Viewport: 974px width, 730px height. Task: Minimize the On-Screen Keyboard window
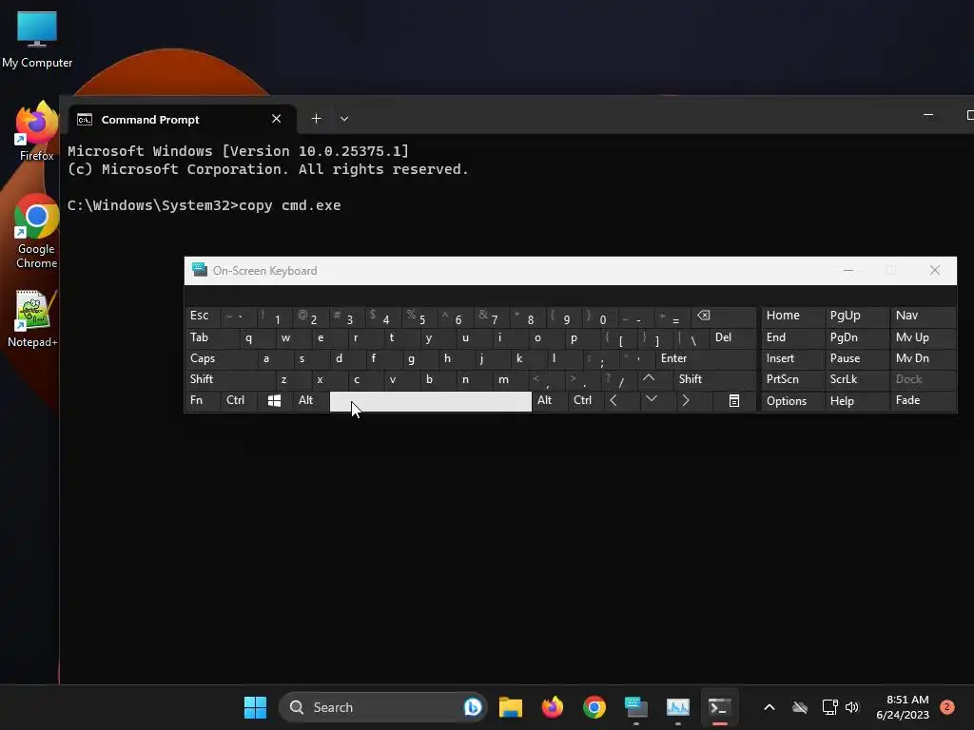[x=847, y=271]
